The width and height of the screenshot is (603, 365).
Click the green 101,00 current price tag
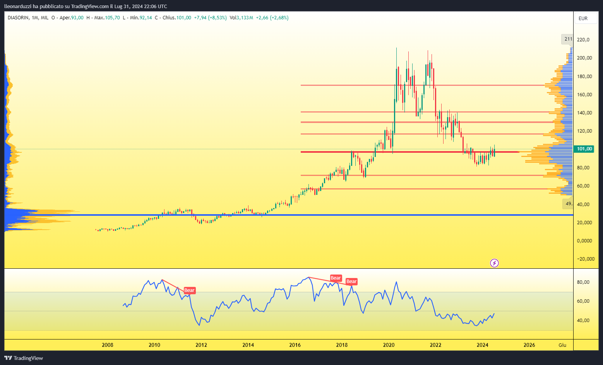click(584, 149)
